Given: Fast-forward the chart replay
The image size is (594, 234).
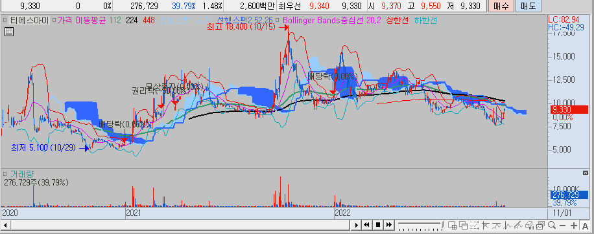Looking at the screenshot, I should 389,226.
